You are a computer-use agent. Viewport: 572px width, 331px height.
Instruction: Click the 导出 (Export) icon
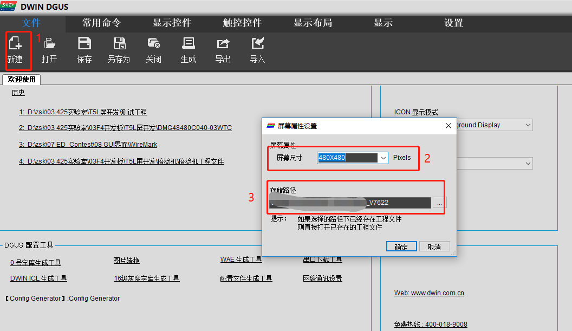(223, 44)
